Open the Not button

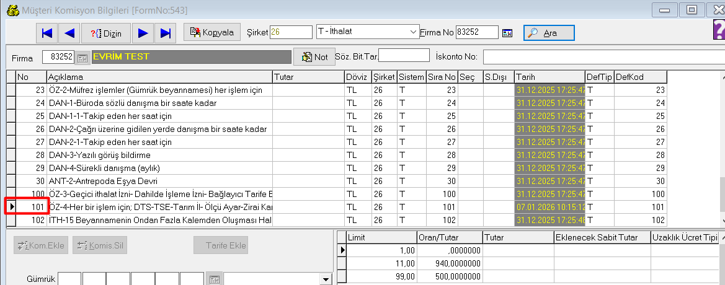click(314, 57)
